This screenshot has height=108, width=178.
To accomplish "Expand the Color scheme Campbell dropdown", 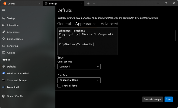I will point(79,66).
